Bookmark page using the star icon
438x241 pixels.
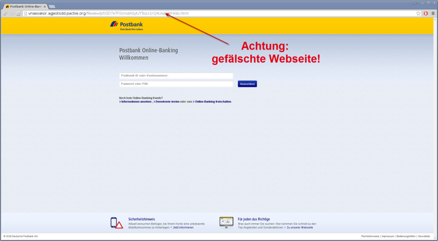[x=418, y=14]
